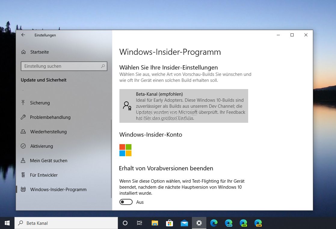This screenshot has width=336, height=229.
Task: Click the search magnifier in Einstellung suchen
Action: click(103, 66)
